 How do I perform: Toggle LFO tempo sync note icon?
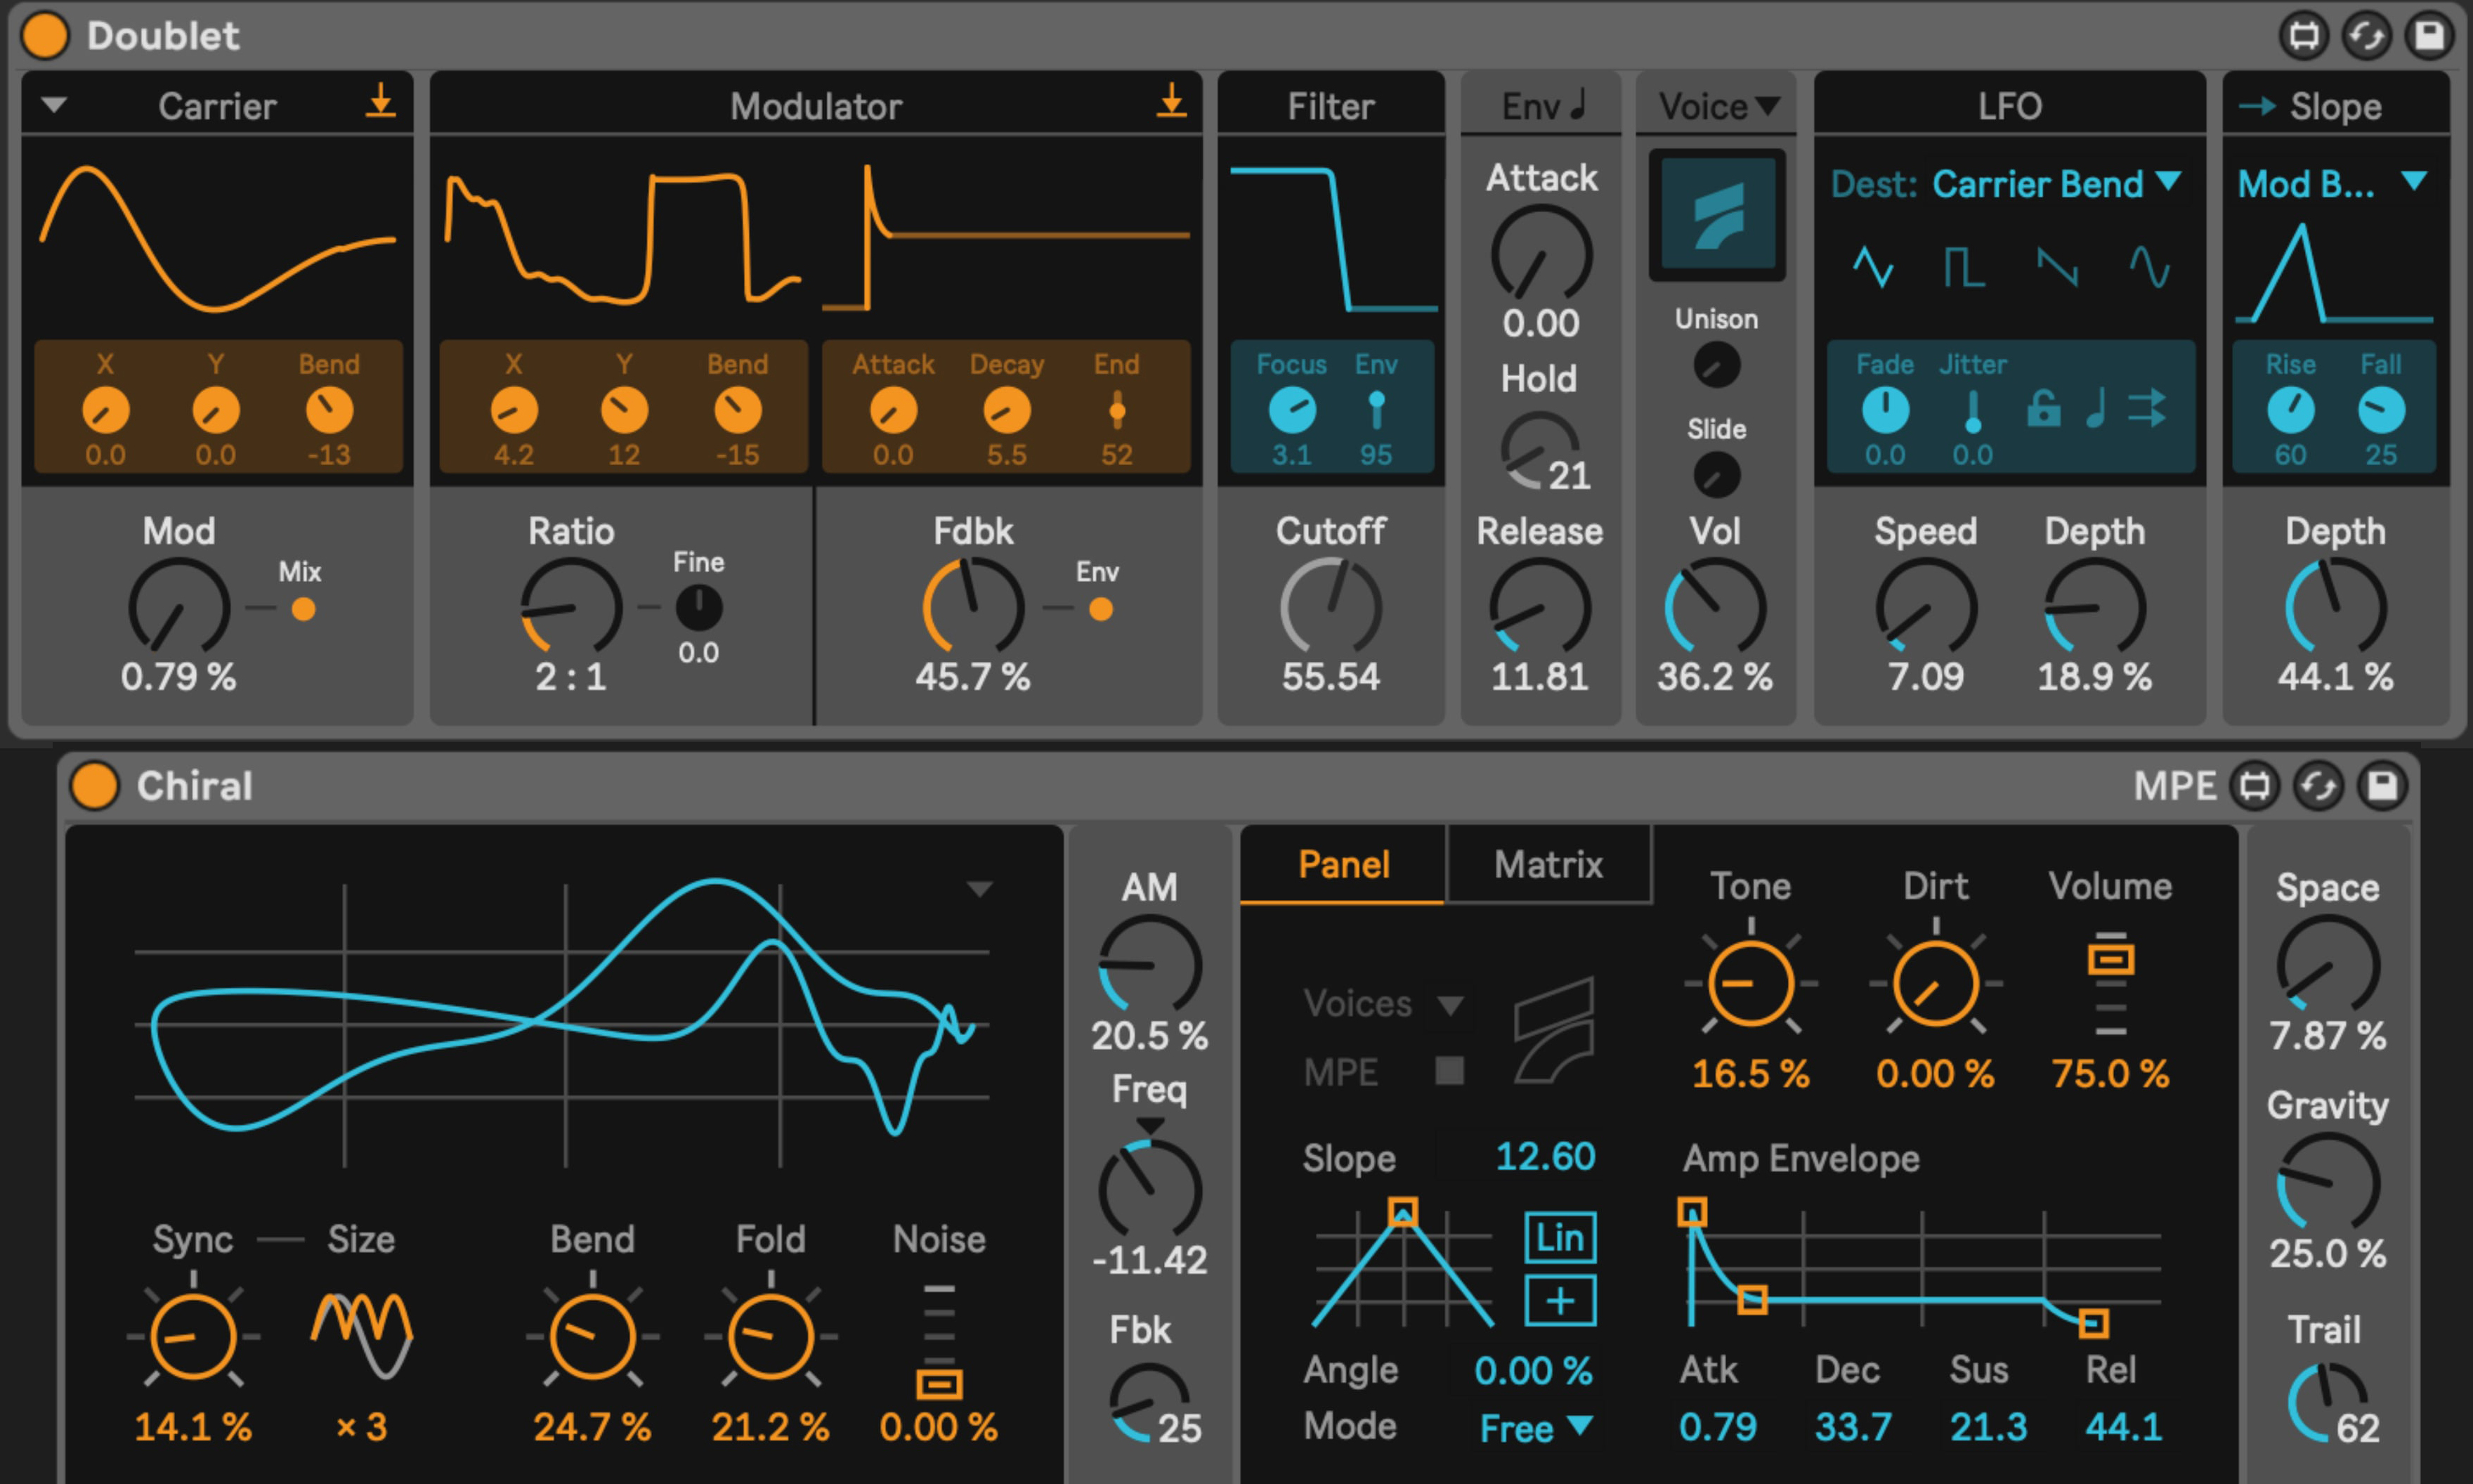point(2096,409)
